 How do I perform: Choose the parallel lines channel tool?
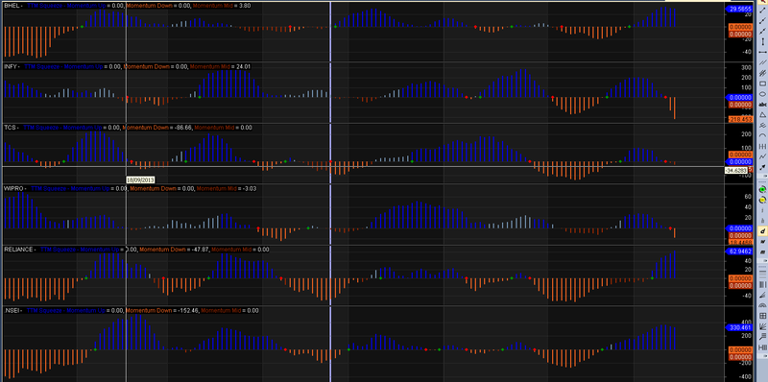(762, 62)
